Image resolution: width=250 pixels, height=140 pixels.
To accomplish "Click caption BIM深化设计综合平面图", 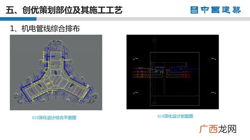I will point(54,117).
